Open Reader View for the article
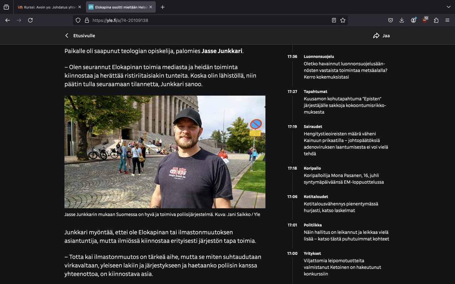The image size is (455, 284). (x=333, y=20)
